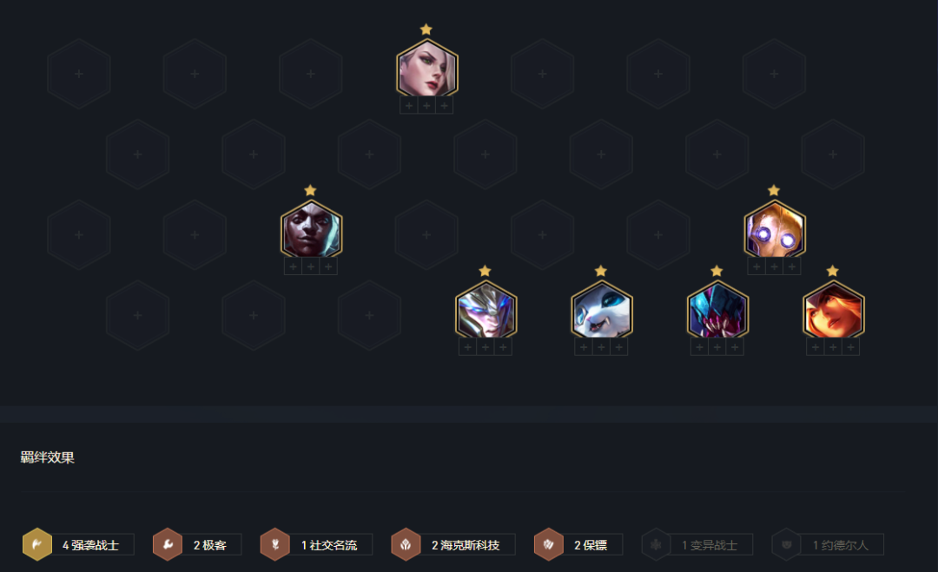Add item to the orange-haired champion's last item slot

(850, 347)
